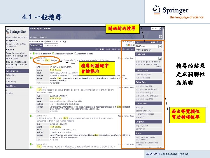This screenshot has height=158, width=210.
Task: Click the Find search text field
Action: [x=146, y=46]
